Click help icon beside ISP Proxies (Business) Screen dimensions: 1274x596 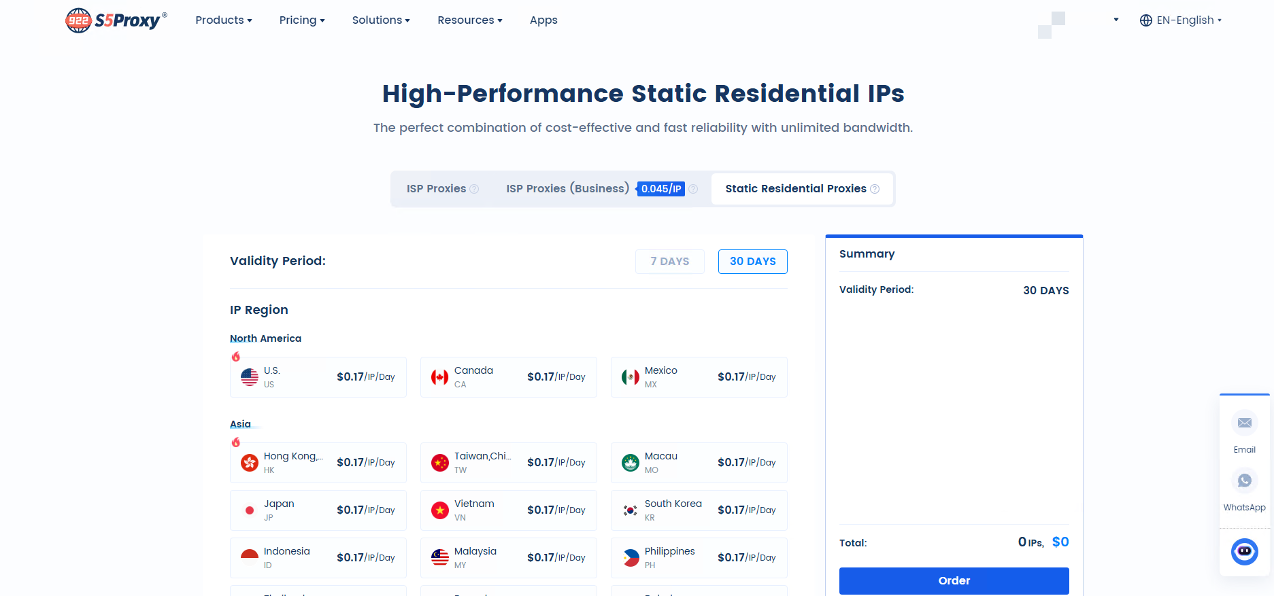pyautogui.click(x=693, y=189)
